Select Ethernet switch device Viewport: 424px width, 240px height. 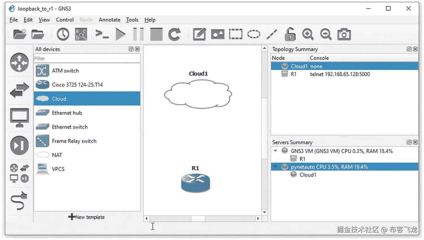pyautogui.click(x=87, y=127)
